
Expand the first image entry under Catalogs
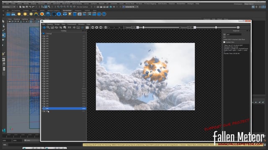[x=42, y=36]
